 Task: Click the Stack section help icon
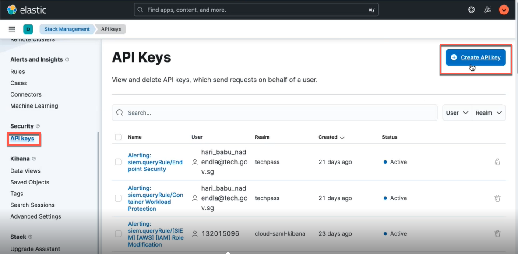(x=30, y=237)
